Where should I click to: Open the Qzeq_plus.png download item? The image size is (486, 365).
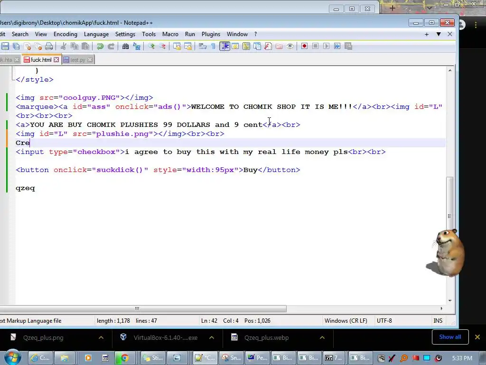click(x=43, y=338)
